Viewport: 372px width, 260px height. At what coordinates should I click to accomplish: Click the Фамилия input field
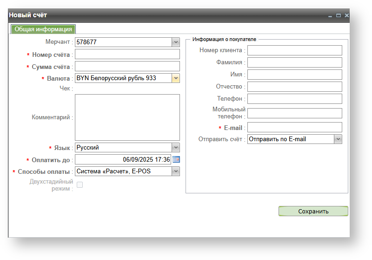tap(294, 62)
